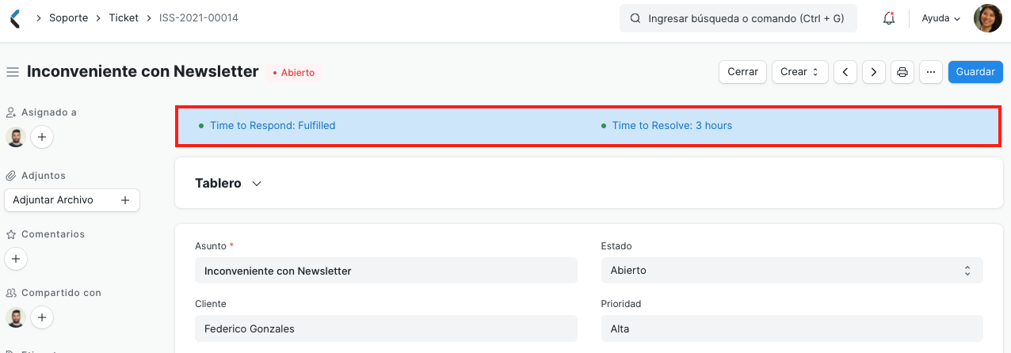Click the Comentarios sidebar label

(53, 234)
